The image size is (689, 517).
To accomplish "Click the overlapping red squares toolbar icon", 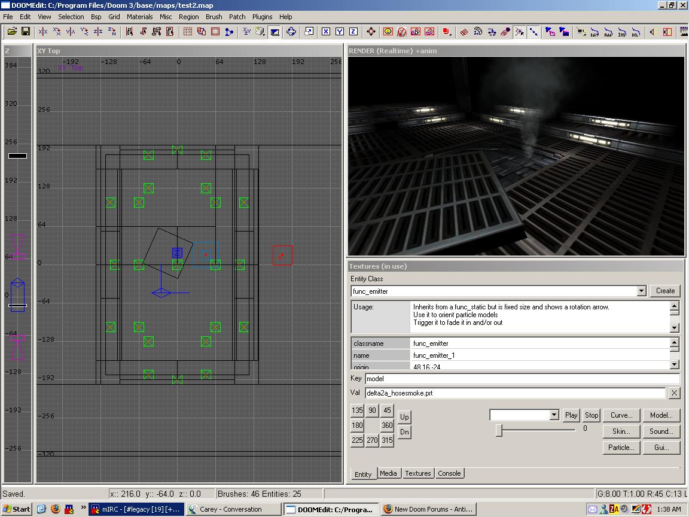I will pyautogui.click(x=201, y=32).
